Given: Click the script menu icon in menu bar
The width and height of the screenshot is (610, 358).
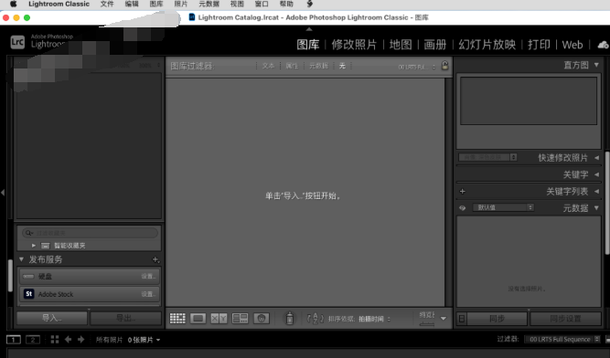Looking at the screenshot, I should point(310,4).
